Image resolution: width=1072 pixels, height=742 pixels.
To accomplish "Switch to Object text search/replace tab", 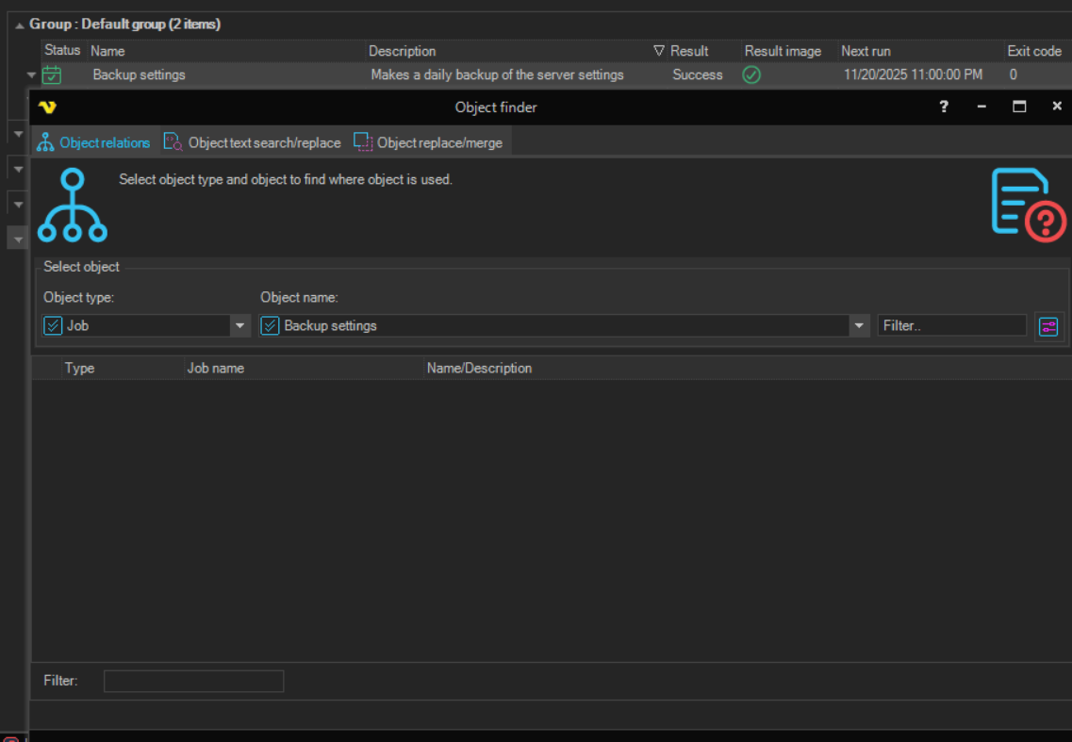I will [252, 142].
